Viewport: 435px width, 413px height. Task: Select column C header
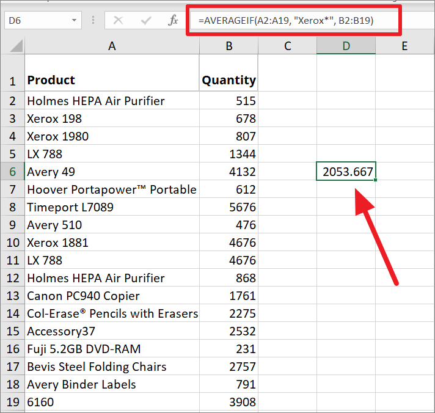pos(287,46)
